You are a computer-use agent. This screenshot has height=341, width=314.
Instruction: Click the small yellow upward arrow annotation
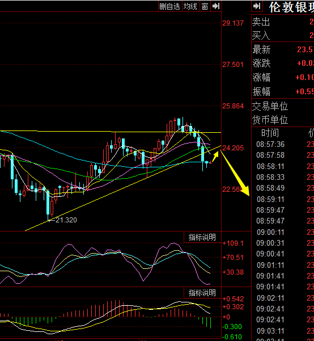[x=215, y=157]
